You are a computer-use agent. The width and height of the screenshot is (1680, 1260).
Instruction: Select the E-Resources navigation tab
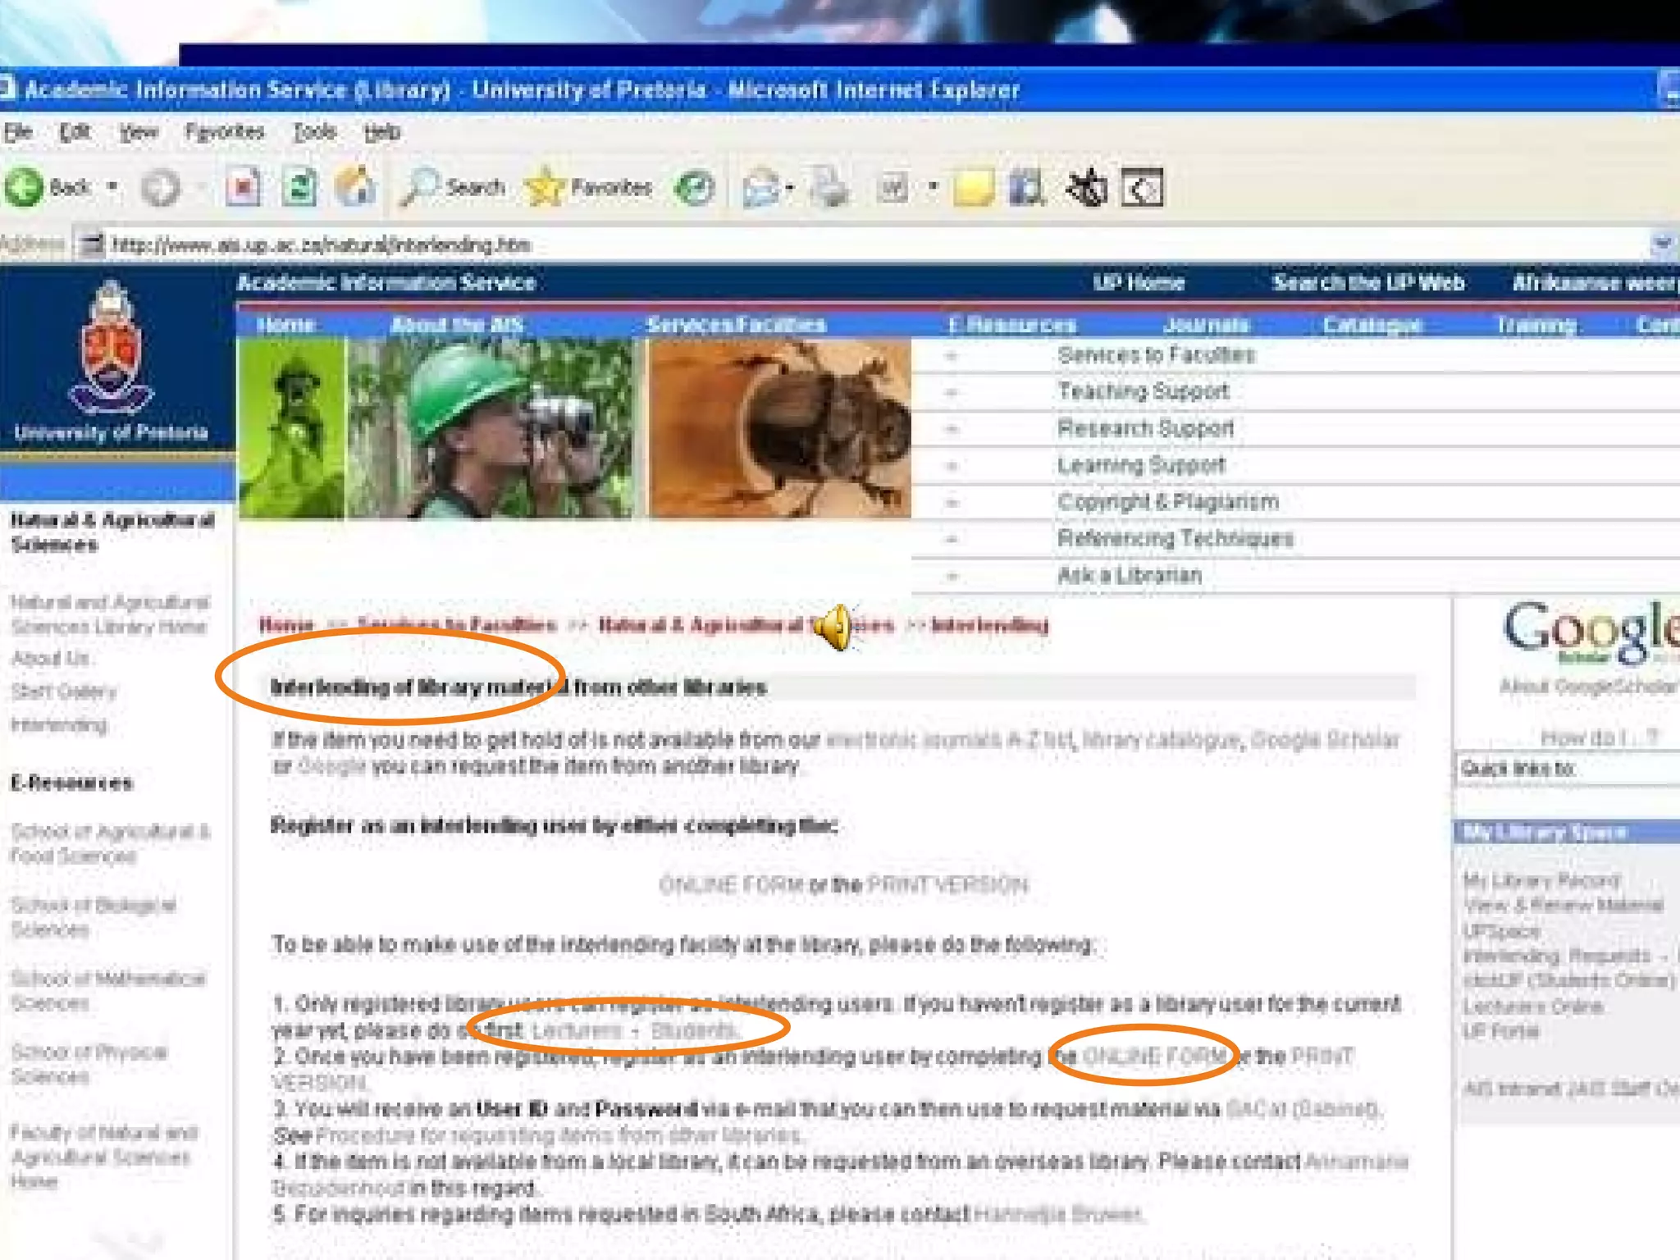1011,325
